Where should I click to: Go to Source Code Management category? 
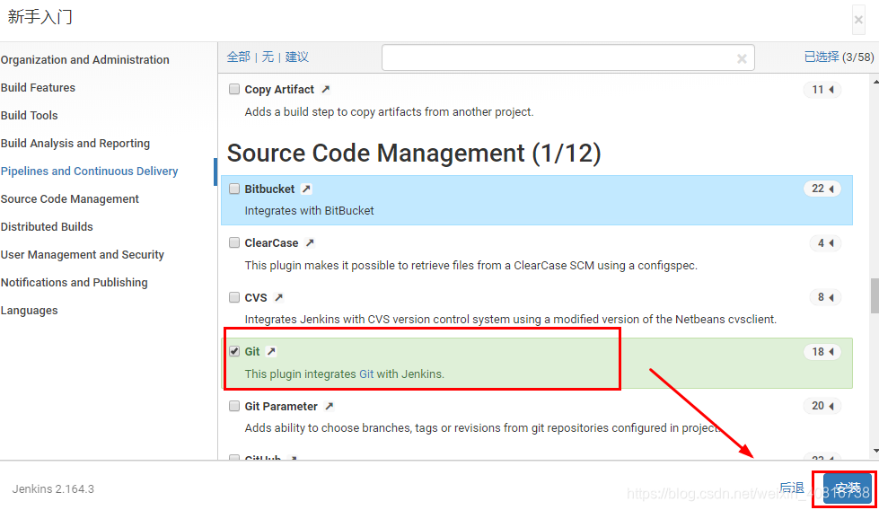click(69, 199)
